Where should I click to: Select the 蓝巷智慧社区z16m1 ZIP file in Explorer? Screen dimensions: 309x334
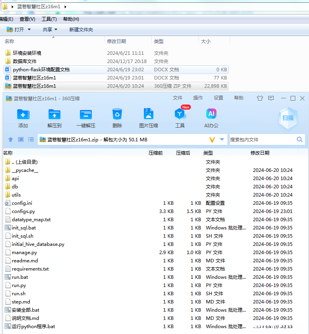click(116, 86)
